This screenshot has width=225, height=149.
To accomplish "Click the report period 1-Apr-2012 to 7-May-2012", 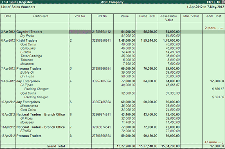I will [x=205, y=7].
